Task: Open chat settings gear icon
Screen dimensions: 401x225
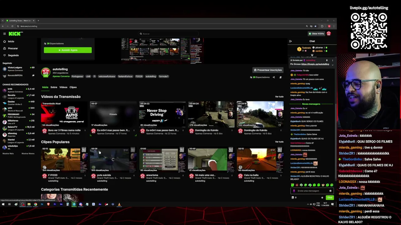Action: tap(322, 197)
